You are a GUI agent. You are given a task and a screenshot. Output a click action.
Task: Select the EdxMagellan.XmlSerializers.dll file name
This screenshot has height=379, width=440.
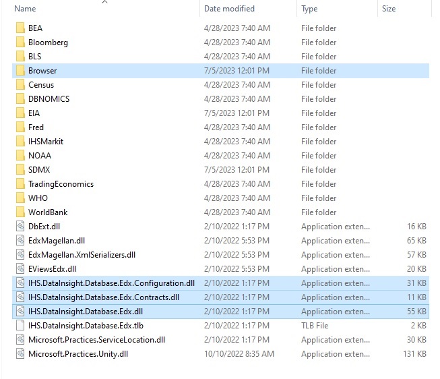click(82, 255)
